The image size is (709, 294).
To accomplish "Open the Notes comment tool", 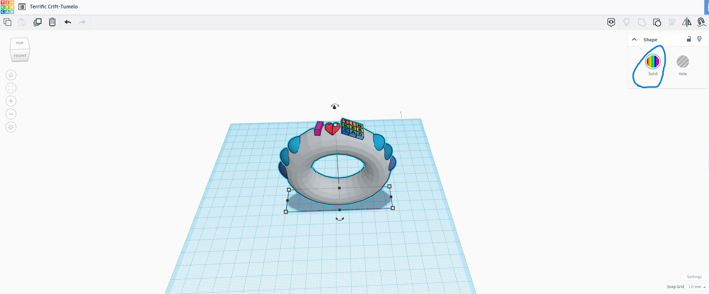I will [x=611, y=22].
